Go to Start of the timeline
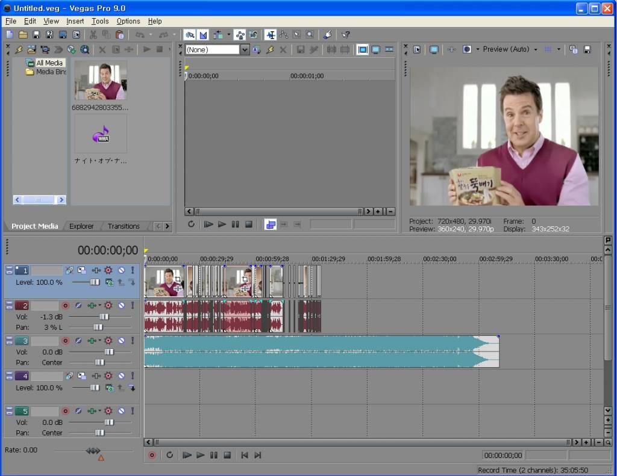Viewport: 617px width, 476px height. [245, 455]
